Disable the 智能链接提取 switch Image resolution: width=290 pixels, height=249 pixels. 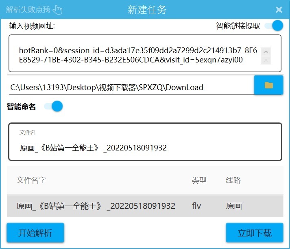[274, 26]
